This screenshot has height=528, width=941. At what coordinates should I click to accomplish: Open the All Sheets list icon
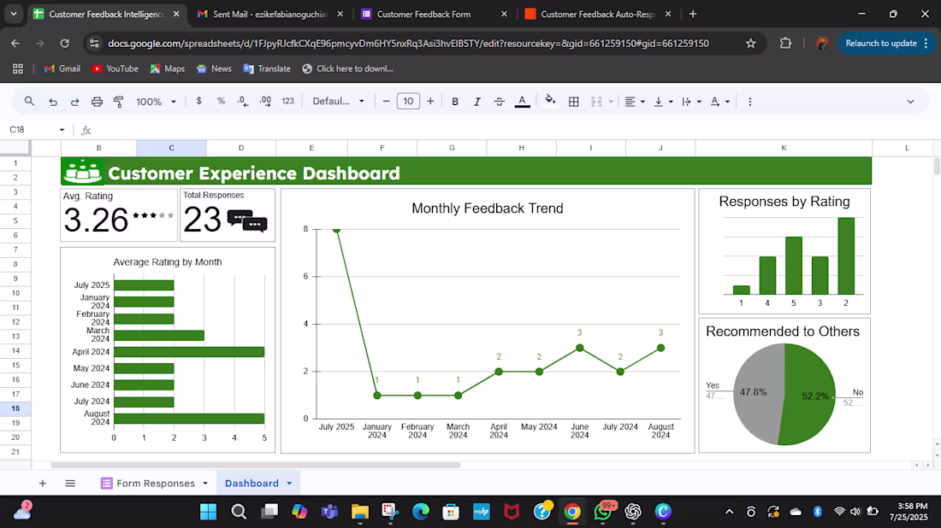pyautogui.click(x=70, y=484)
